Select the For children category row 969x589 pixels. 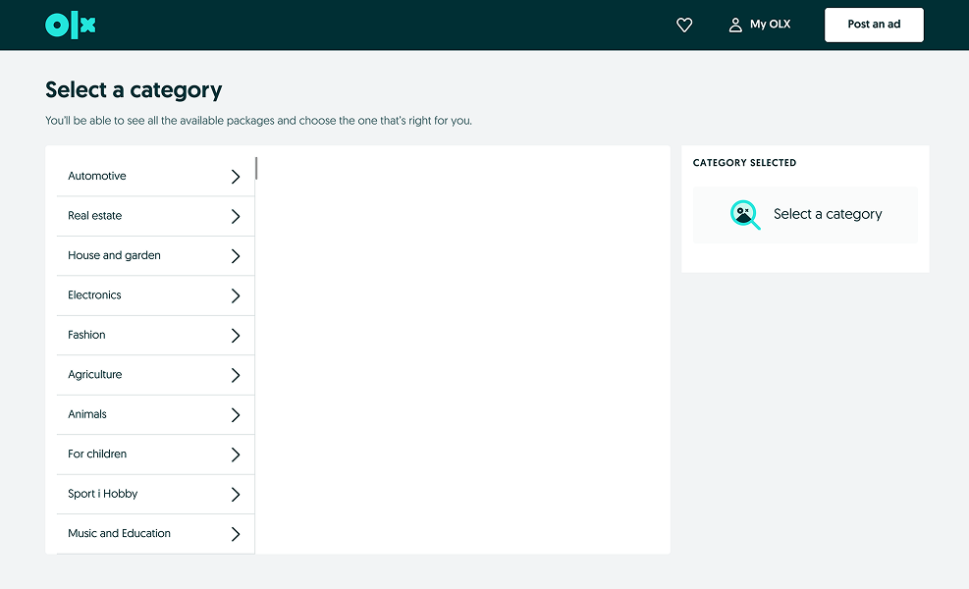[x=156, y=455]
